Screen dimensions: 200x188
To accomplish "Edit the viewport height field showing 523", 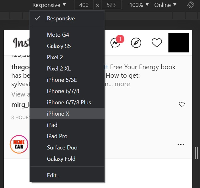I will pos(111,5).
